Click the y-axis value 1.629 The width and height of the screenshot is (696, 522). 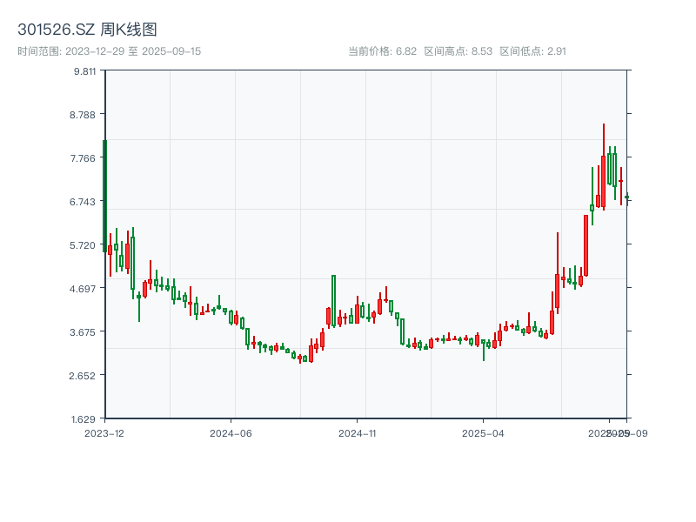pos(84,419)
